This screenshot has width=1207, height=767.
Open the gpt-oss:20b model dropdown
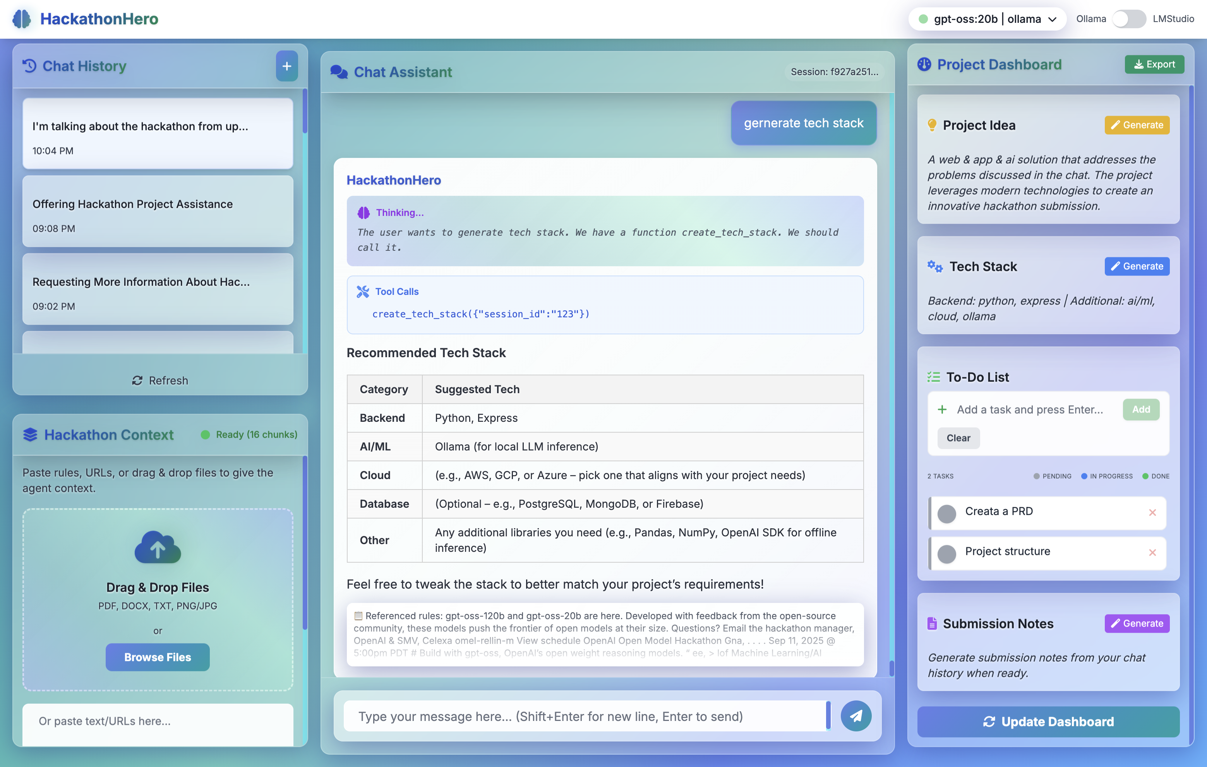pyautogui.click(x=987, y=19)
